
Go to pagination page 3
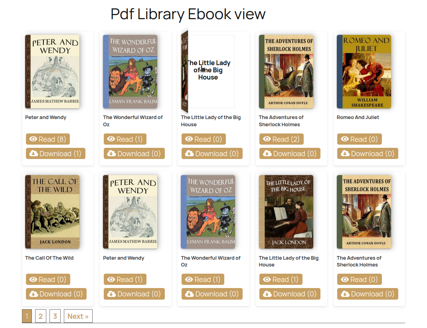(55, 316)
